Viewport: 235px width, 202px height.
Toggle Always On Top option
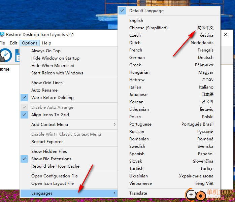(69, 51)
